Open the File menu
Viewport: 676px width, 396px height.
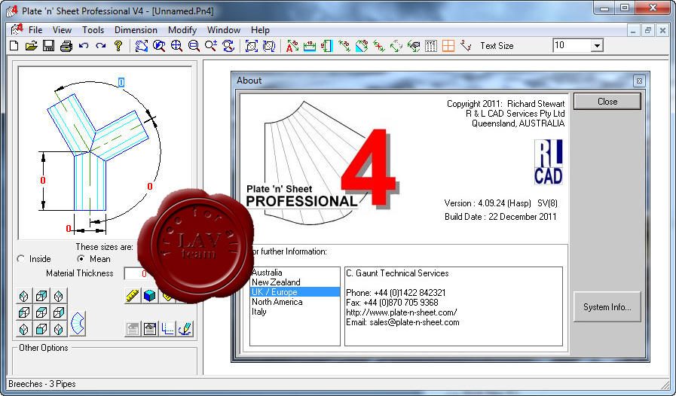point(35,30)
